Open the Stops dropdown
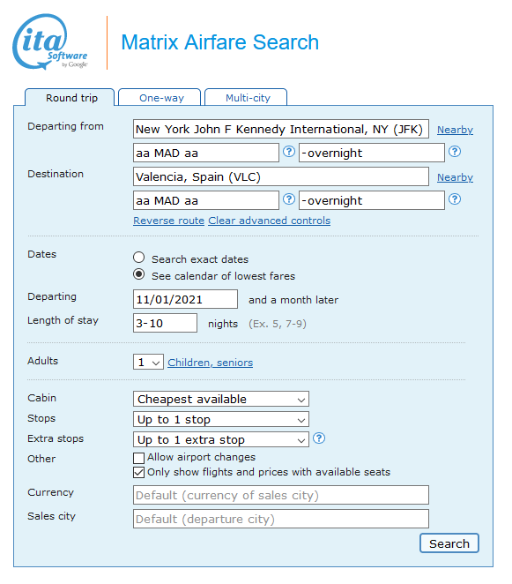Viewport: 512px width, 584px height. click(221, 419)
